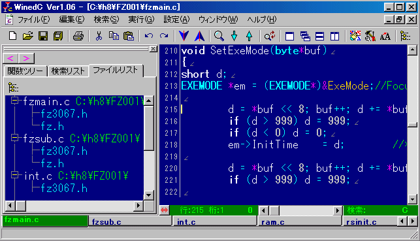
Task: Click the 検索: field in status bar
Action: click(381, 210)
